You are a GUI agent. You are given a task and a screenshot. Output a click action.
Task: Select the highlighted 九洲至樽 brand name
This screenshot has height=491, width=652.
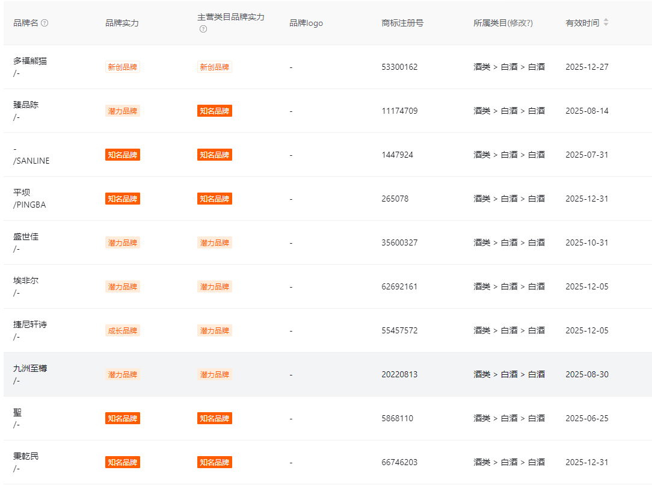coord(30,368)
